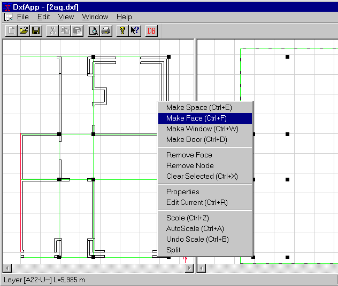
Task: Choose Undo Scale (Ctrl+B)
Action: pos(205,240)
